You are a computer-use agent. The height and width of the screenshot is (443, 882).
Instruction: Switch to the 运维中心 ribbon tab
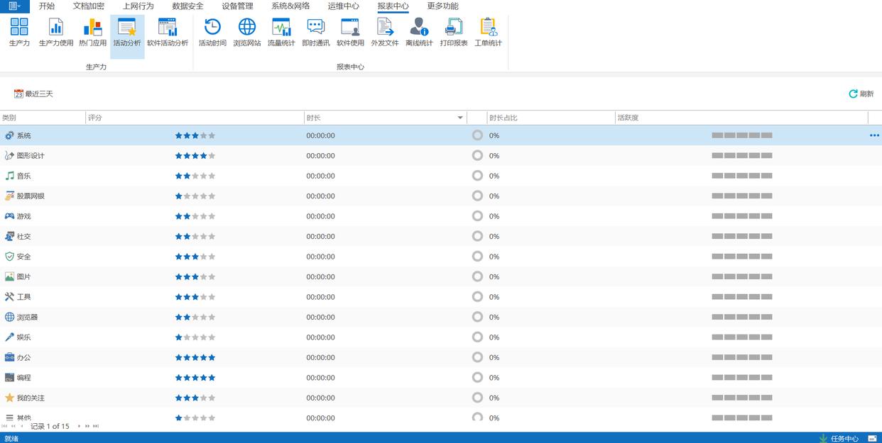(x=343, y=6)
